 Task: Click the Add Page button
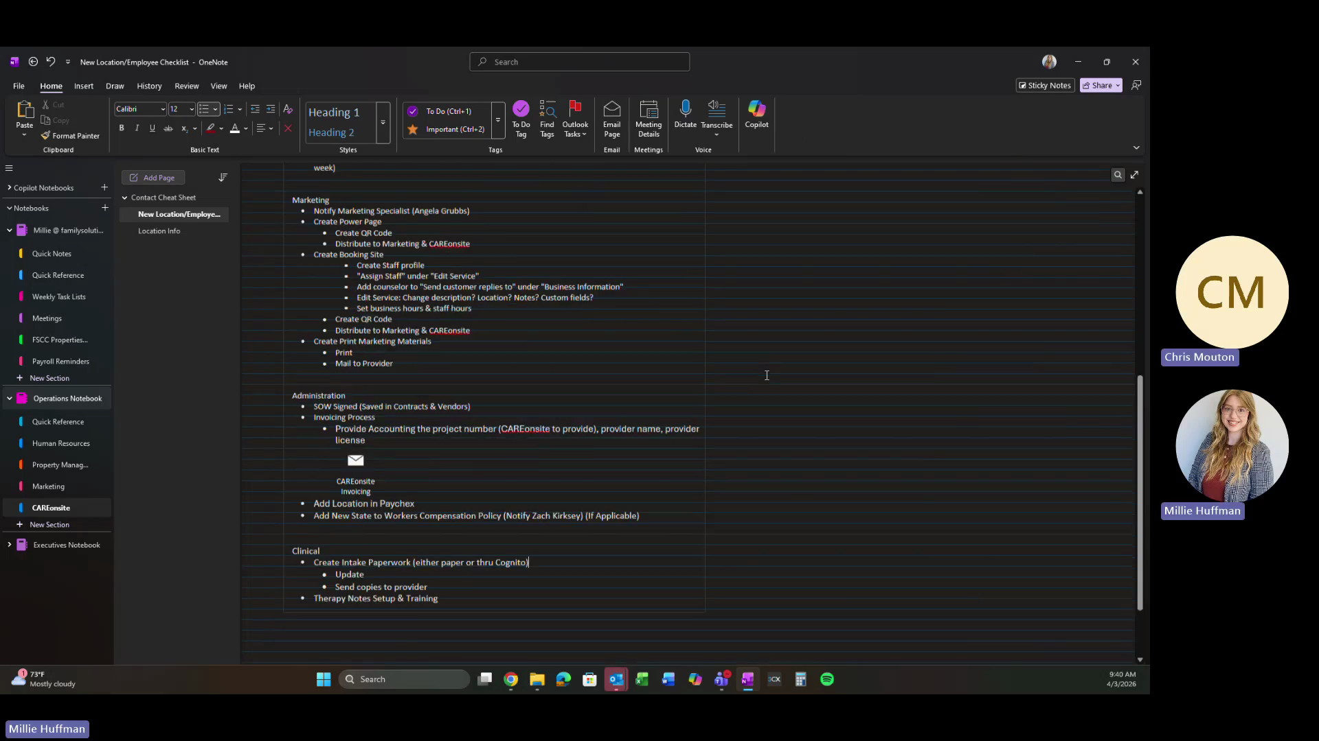tap(153, 178)
